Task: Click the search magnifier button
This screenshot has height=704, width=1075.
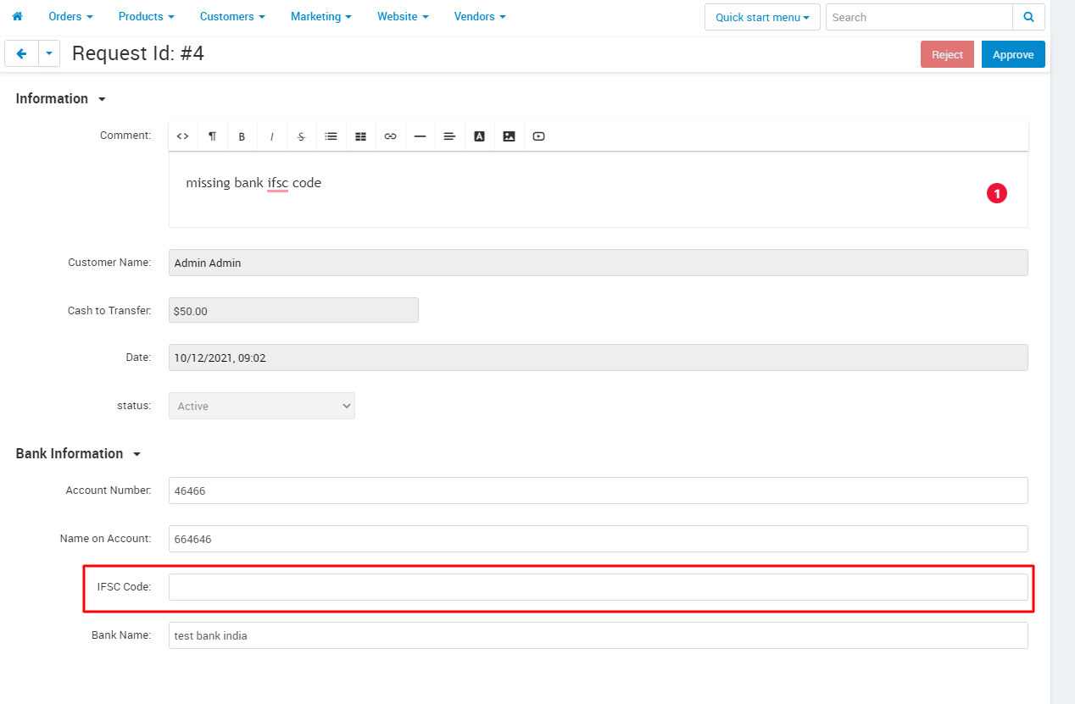Action: (1028, 17)
